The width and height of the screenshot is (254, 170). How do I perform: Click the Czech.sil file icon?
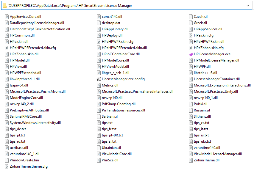pyautogui.click(x=191, y=17)
